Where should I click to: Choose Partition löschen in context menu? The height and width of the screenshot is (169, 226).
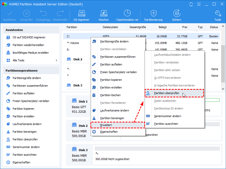tap(118, 95)
